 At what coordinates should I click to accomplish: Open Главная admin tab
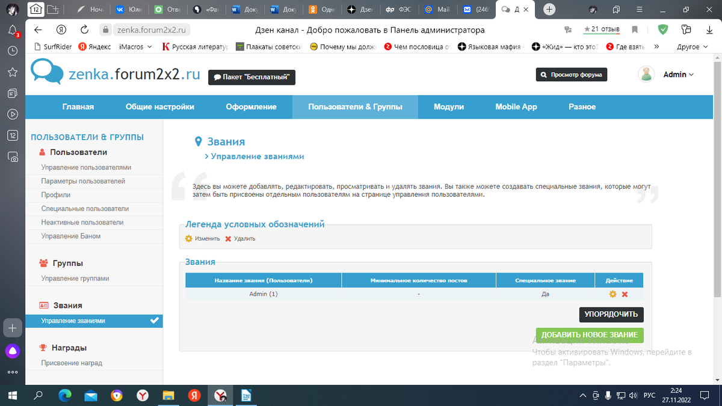pyautogui.click(x=78, y=106)
